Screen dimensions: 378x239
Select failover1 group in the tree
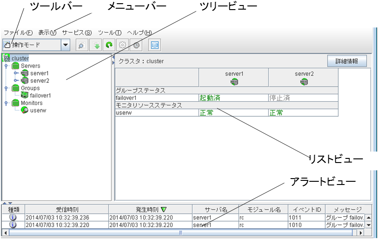[x=40, y=96]
